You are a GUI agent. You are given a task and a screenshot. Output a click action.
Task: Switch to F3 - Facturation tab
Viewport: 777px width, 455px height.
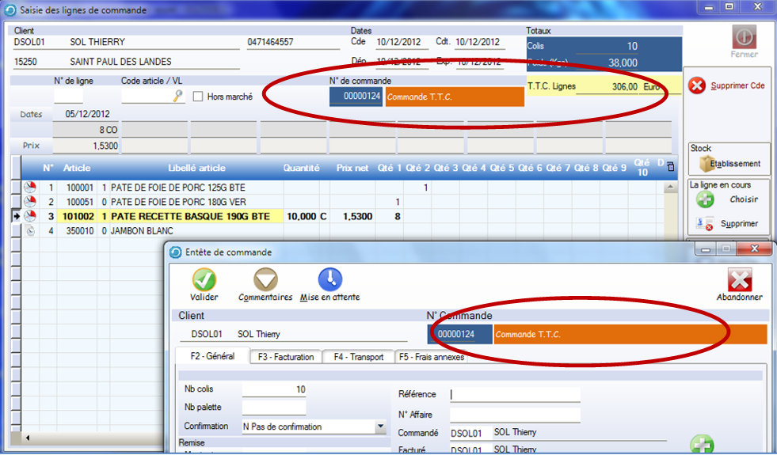(285, 357)
